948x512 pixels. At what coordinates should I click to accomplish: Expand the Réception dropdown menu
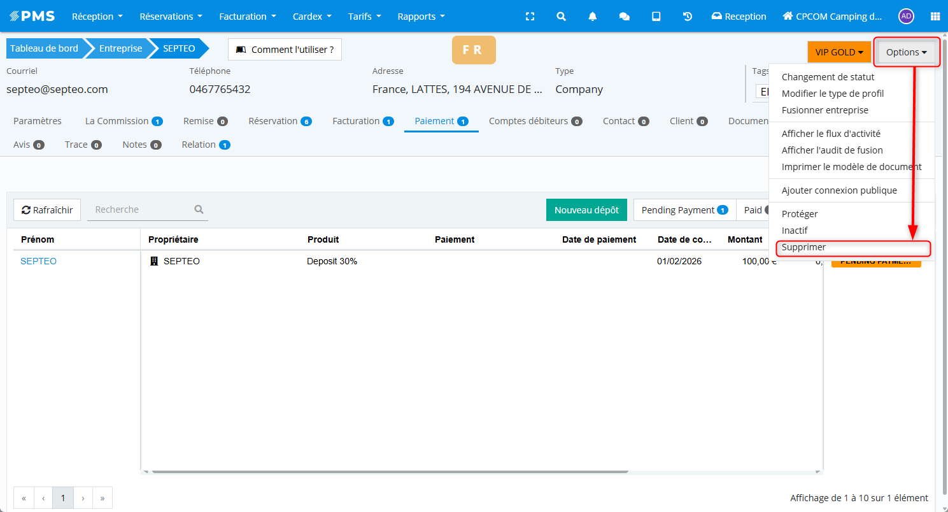97,17
